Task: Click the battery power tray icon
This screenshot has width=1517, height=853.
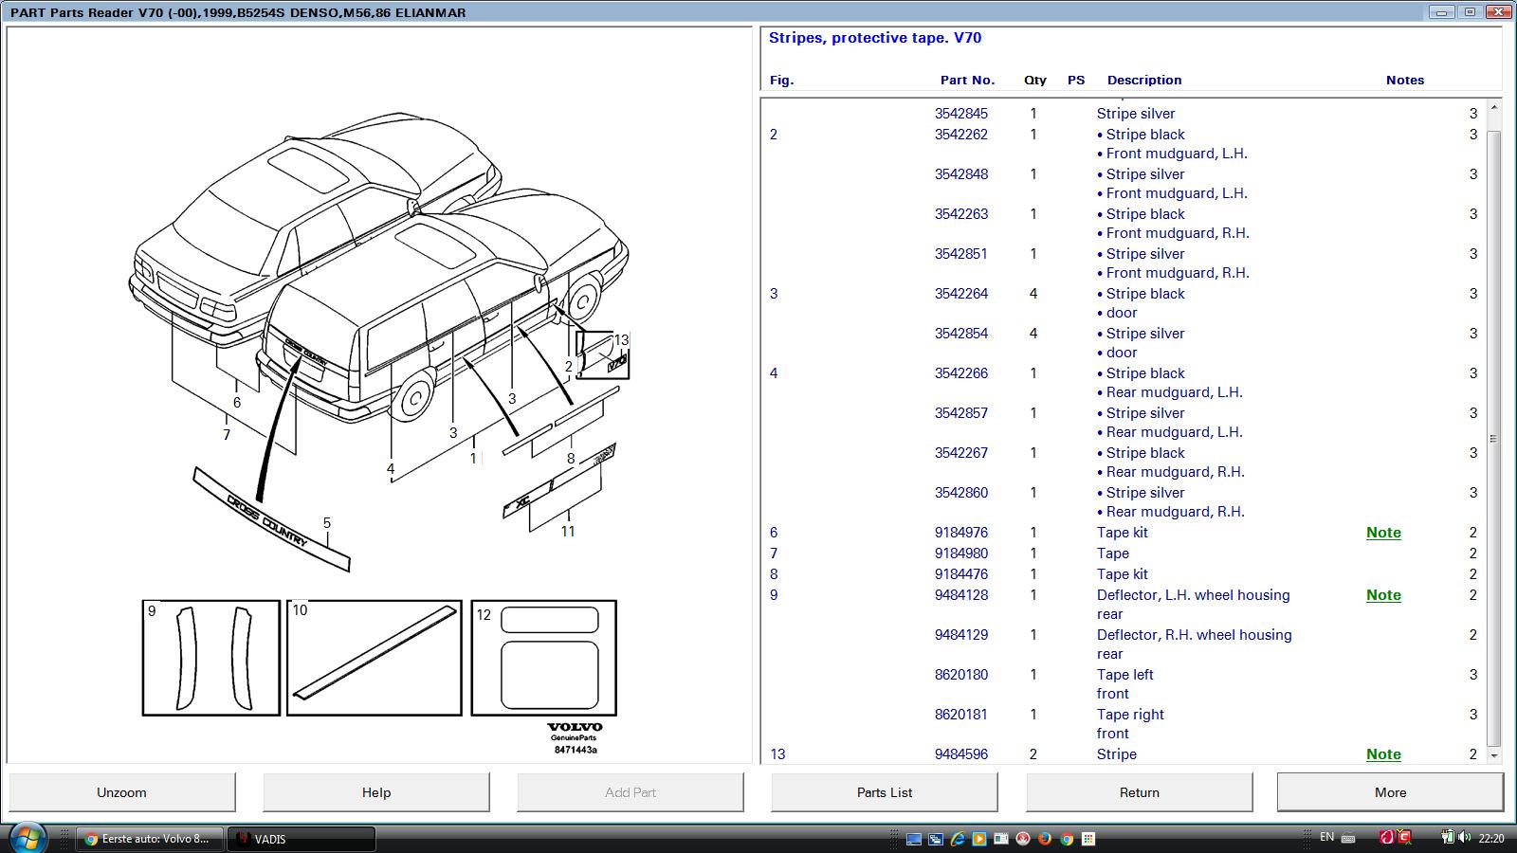Action: 1447,838
